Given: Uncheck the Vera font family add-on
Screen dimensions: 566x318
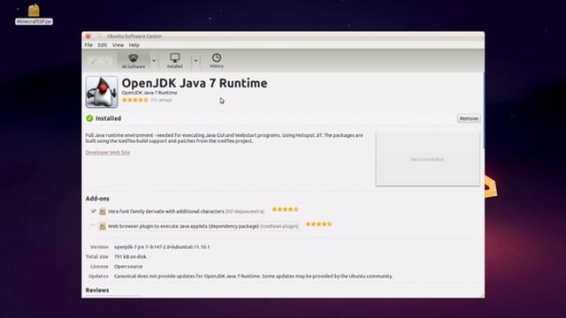Looking at the screenshot, I should pyautogui.click(x=93, y=211).
